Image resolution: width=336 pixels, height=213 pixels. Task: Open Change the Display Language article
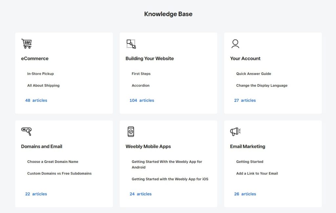(x=262, y=86)
